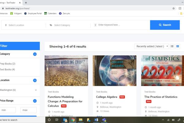This screenshot has height=123, width=184.
Task: Open File Explorer from taskbar
Action: coord(81,120)
